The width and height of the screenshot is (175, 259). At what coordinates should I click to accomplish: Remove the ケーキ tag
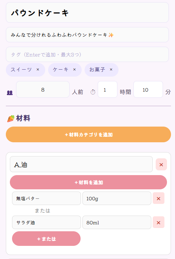coord(74,70)
